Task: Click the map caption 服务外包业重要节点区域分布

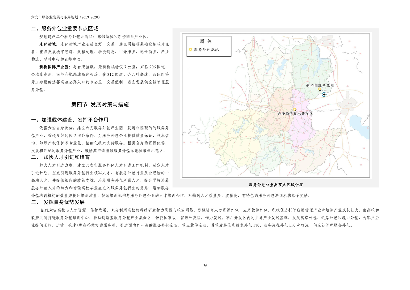Action: tap(276, 185)
